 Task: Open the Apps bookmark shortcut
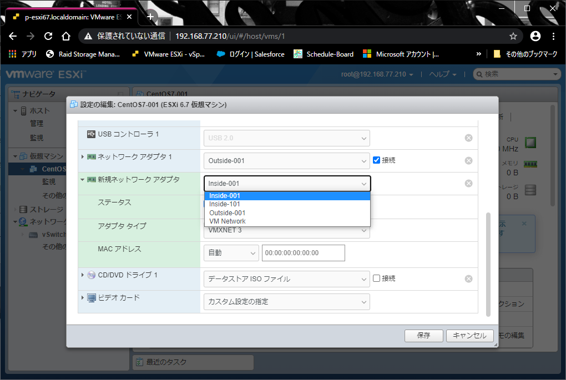click(x=22, y=54)
